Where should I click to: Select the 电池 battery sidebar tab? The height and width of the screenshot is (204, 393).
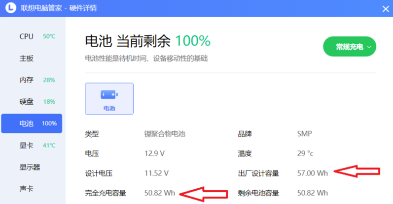[x=33, y=123]
